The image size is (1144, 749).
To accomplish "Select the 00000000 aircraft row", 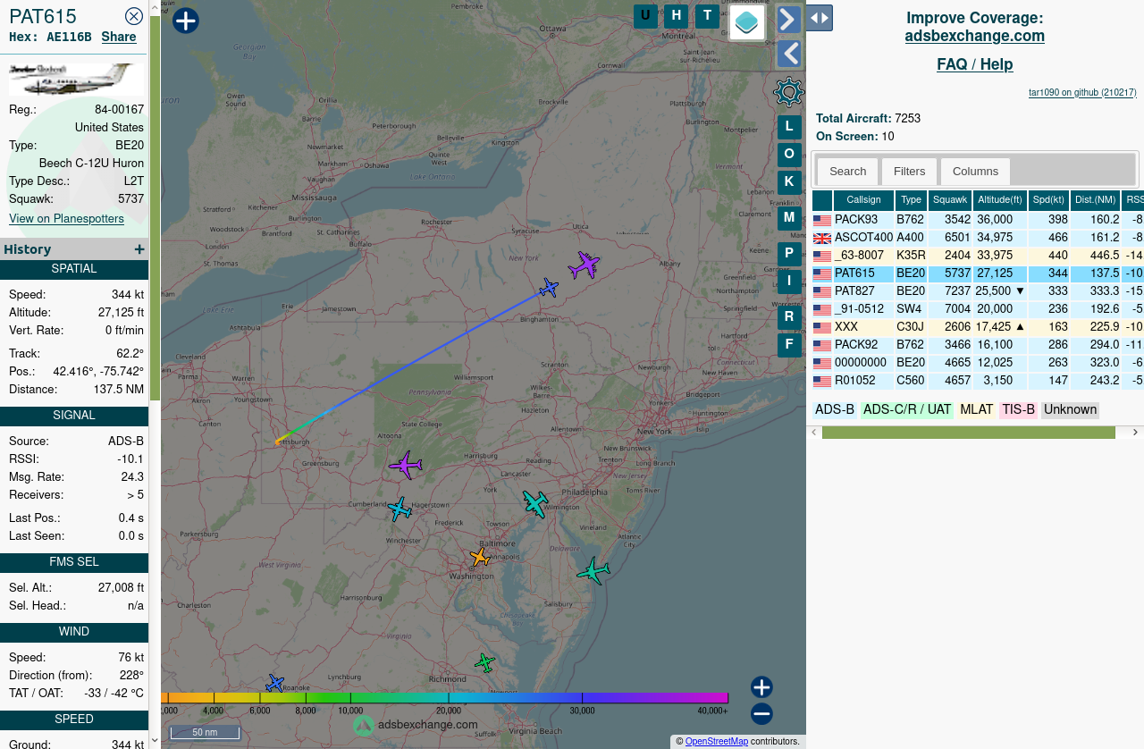I will [978, 363].
